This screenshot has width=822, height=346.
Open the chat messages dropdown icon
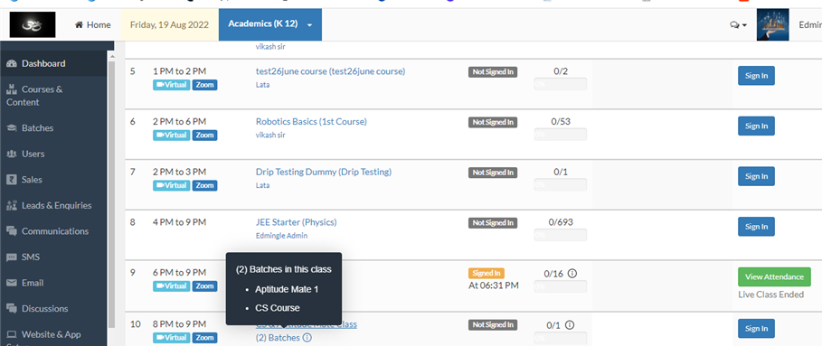pos(738,24)
